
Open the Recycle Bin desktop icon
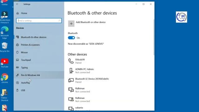click(5, 47)
